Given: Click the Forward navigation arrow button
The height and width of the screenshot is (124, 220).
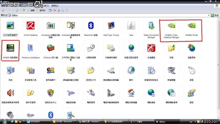Looking at the screenshot, I should coord(17,10).
